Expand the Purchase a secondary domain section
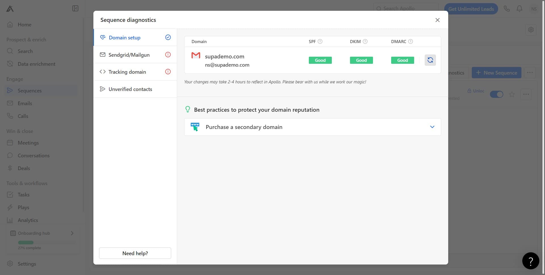This screenshot has width=545, height=275. coord(432,127)
